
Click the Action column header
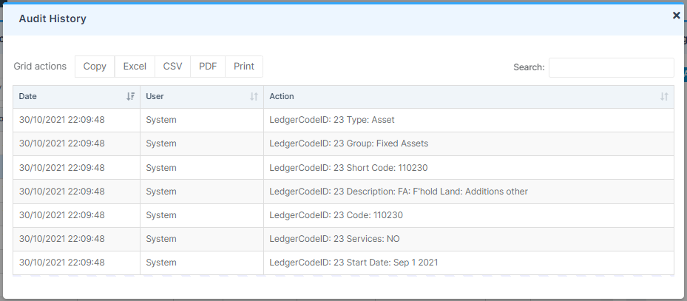pyautogui.click(x=469, y=96)
